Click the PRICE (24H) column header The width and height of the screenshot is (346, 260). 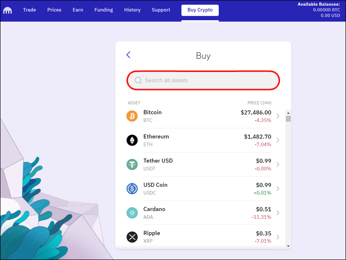pyautogui.click(x=259, y=103)
